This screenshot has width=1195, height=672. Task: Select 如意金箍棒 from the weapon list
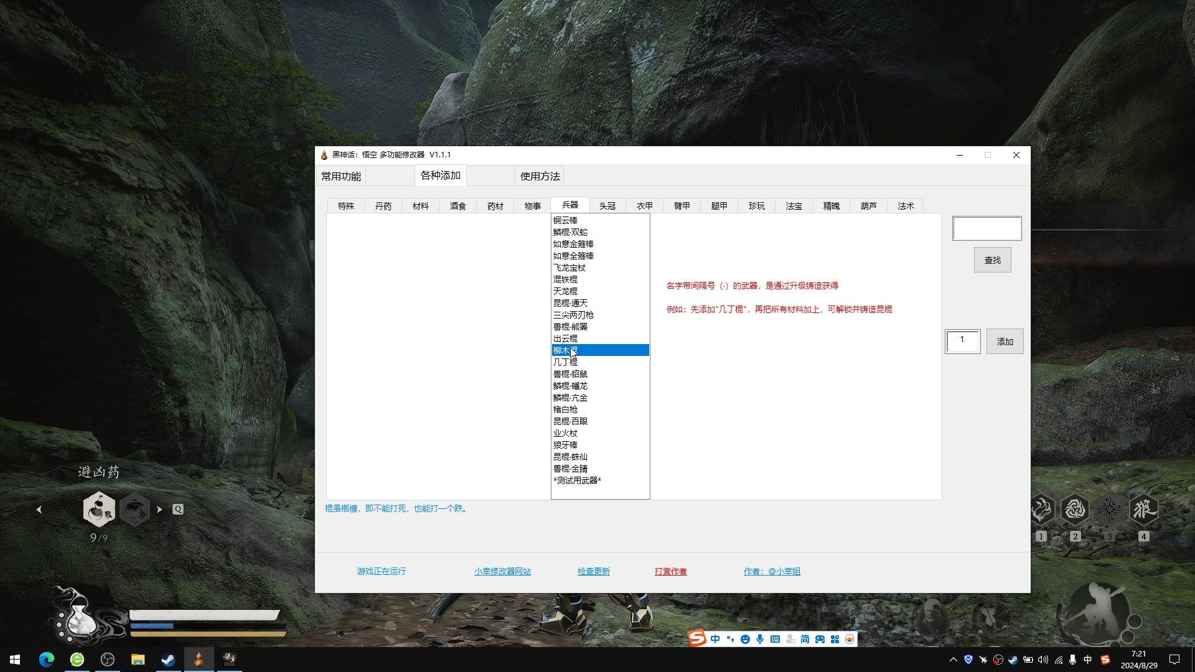tap(573, 244)
